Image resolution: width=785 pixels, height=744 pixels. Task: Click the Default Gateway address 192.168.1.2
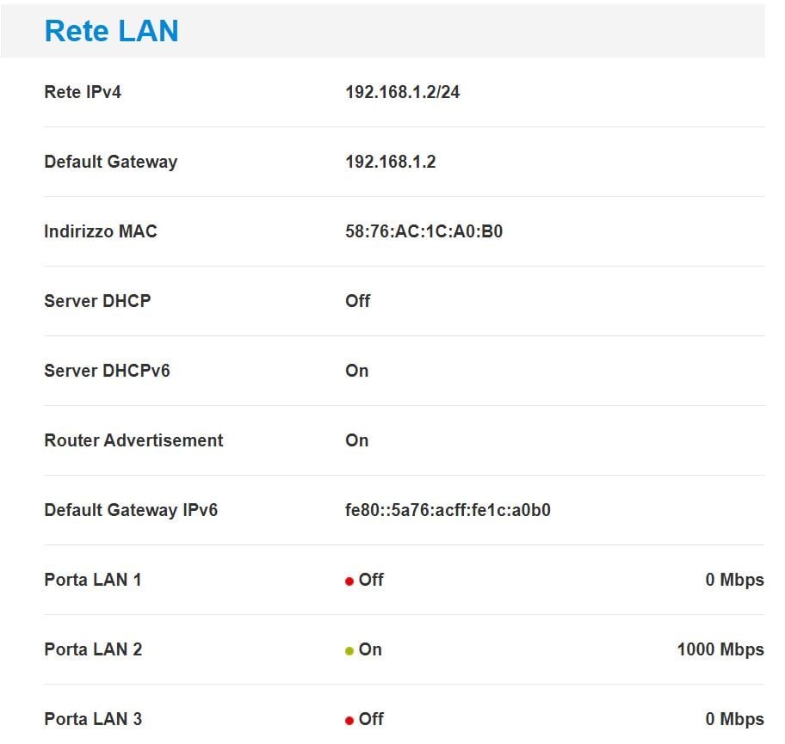click(x=391, y=162)
